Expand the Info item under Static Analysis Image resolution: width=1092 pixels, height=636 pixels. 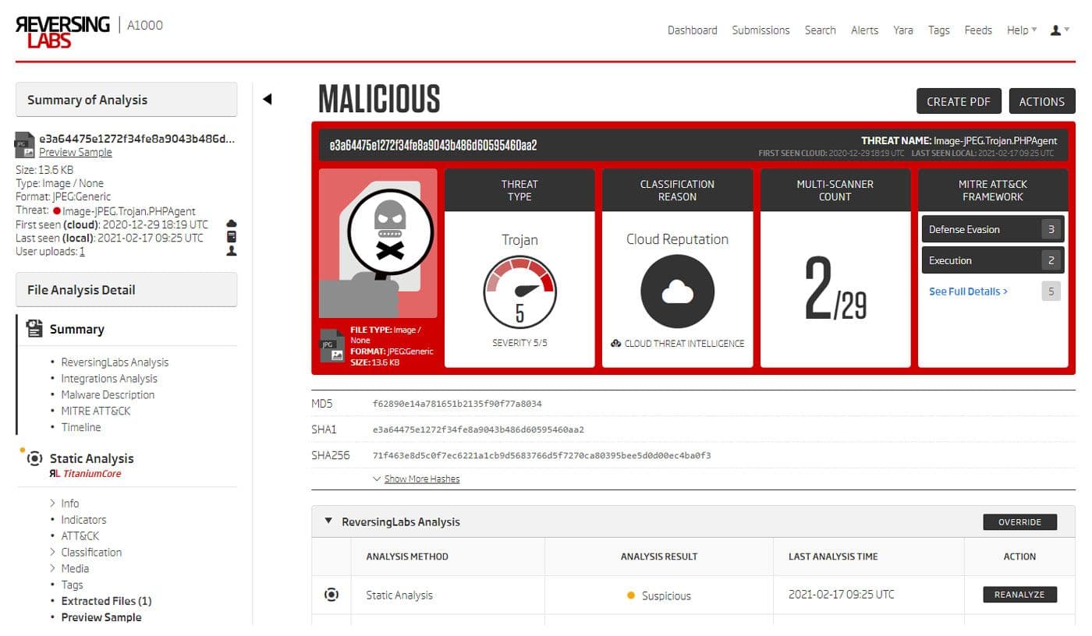coord(69,503)
